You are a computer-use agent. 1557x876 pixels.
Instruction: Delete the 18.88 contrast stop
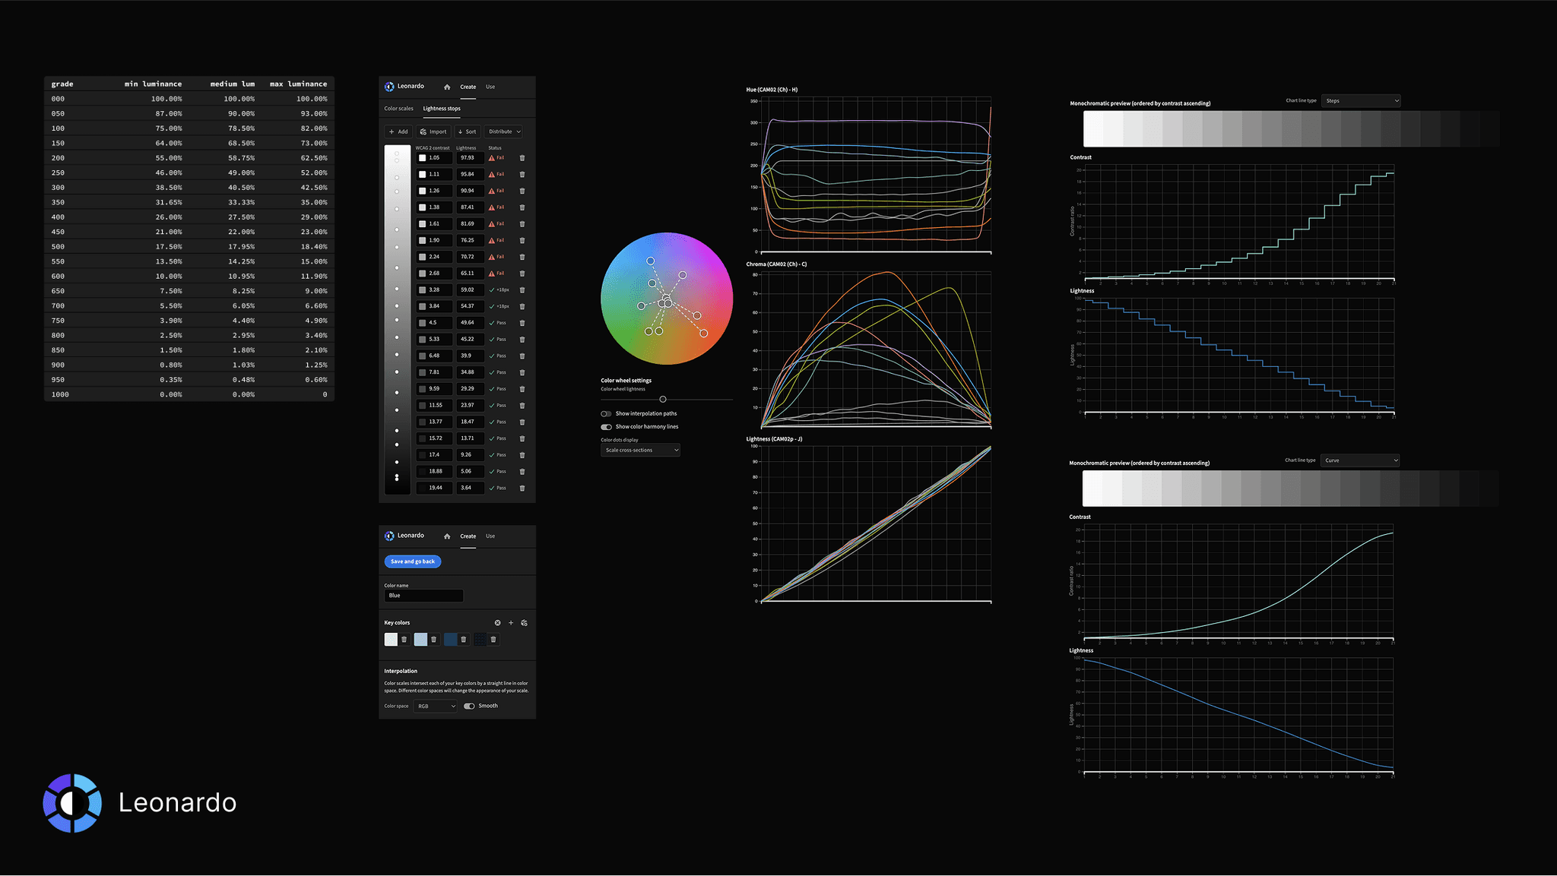pos(522,472)
